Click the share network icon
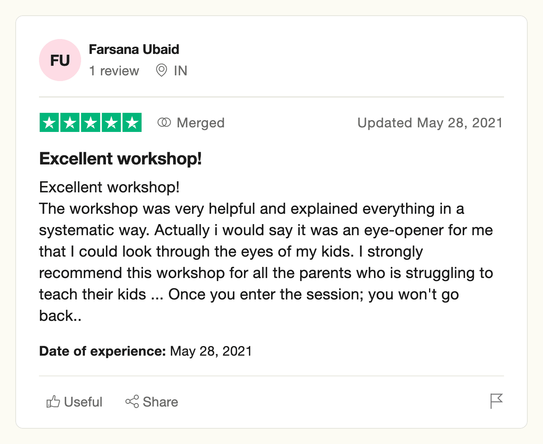The image size is (543, 444). pos(132,402)
